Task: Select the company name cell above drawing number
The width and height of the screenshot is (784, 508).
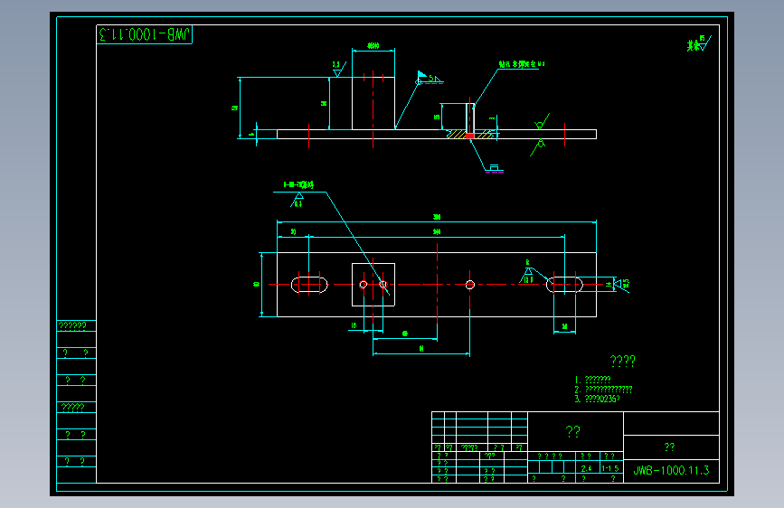Action: 671,447
